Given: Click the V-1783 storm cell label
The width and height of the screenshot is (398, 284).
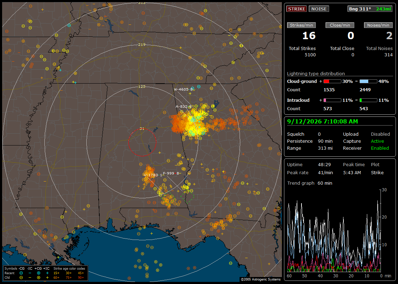Looking at the screenshot, I should click(152, 175).
